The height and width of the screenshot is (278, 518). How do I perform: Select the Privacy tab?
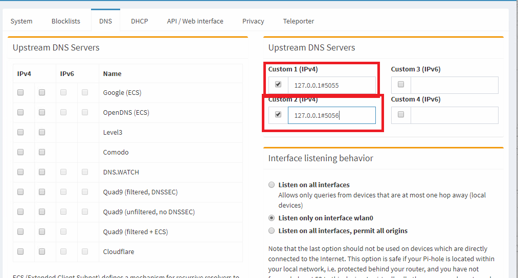click(x=253, y=21)
